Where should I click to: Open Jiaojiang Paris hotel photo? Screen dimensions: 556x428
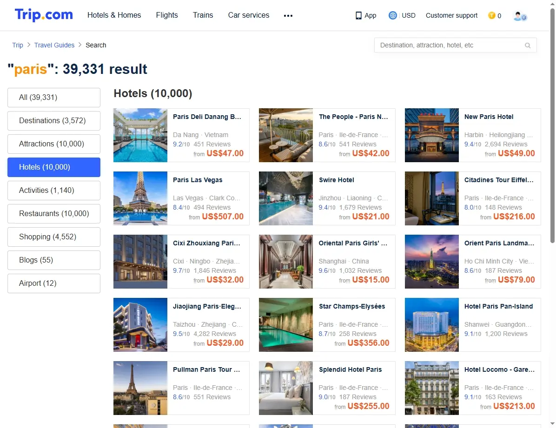tap(140, 325)
